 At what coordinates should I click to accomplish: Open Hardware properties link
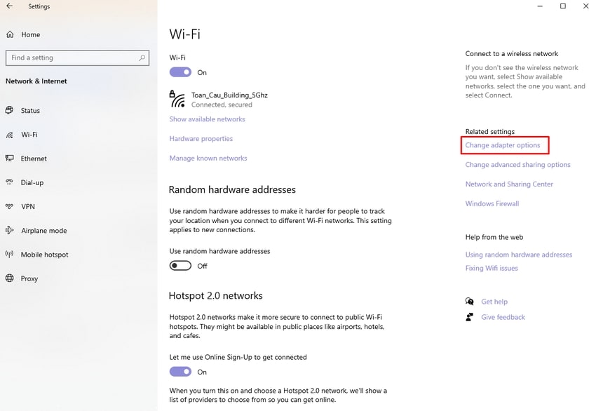pyautogui.click(x=201, y=139)
